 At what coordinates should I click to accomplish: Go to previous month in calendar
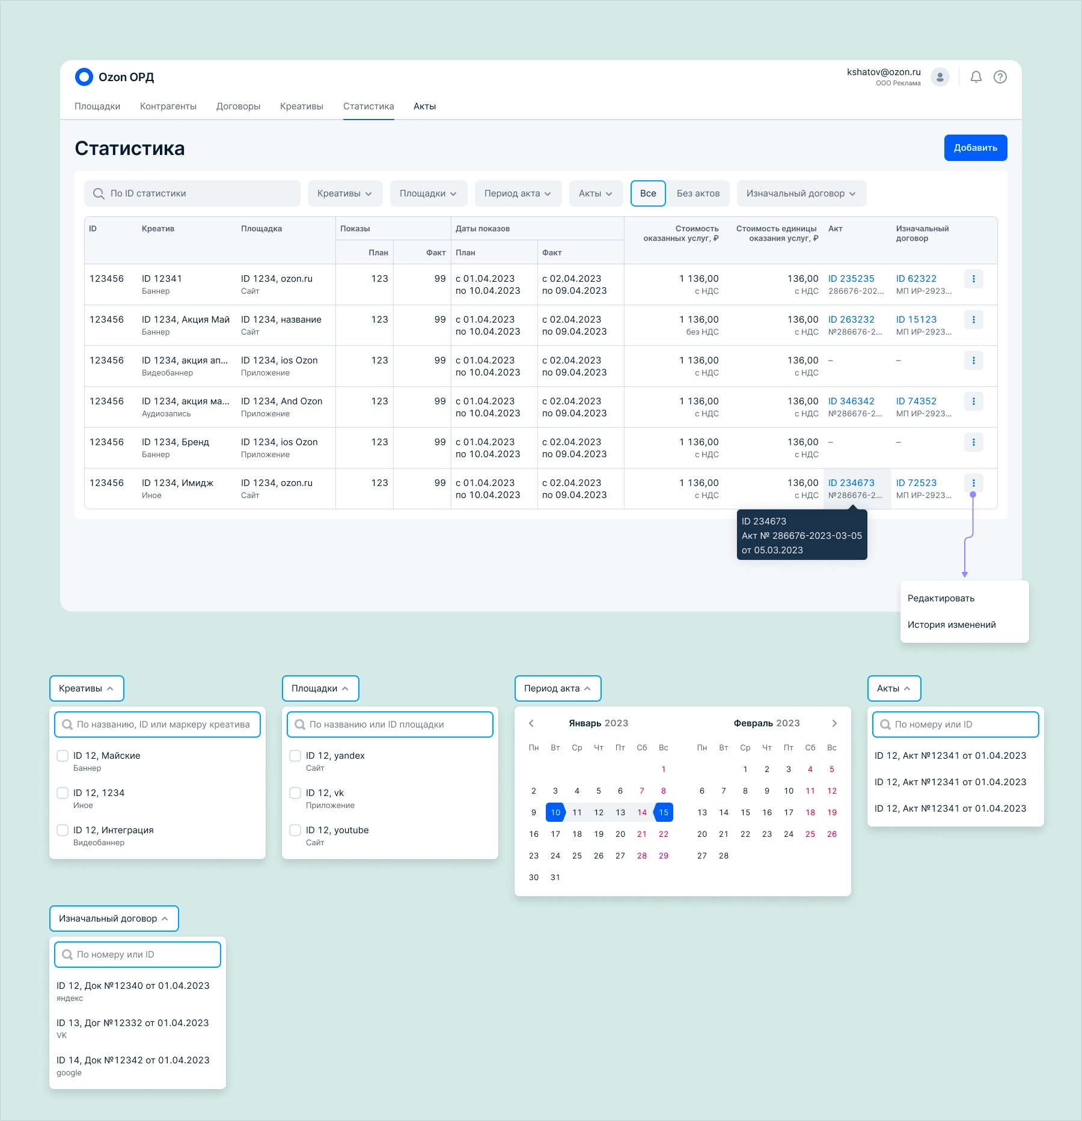[x=531, y=723]
